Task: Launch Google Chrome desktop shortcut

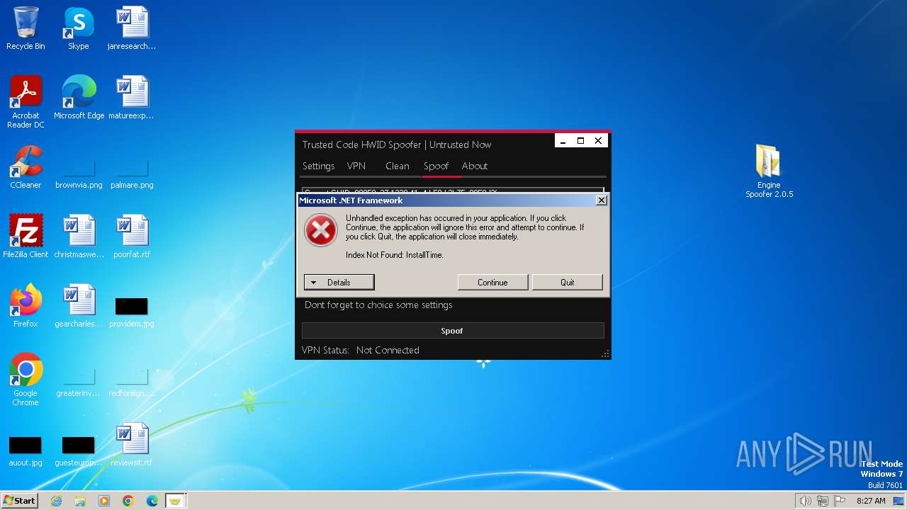Action: tap(26, 379)
